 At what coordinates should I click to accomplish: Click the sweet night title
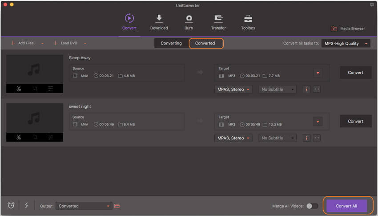click(x=80, y=106)
